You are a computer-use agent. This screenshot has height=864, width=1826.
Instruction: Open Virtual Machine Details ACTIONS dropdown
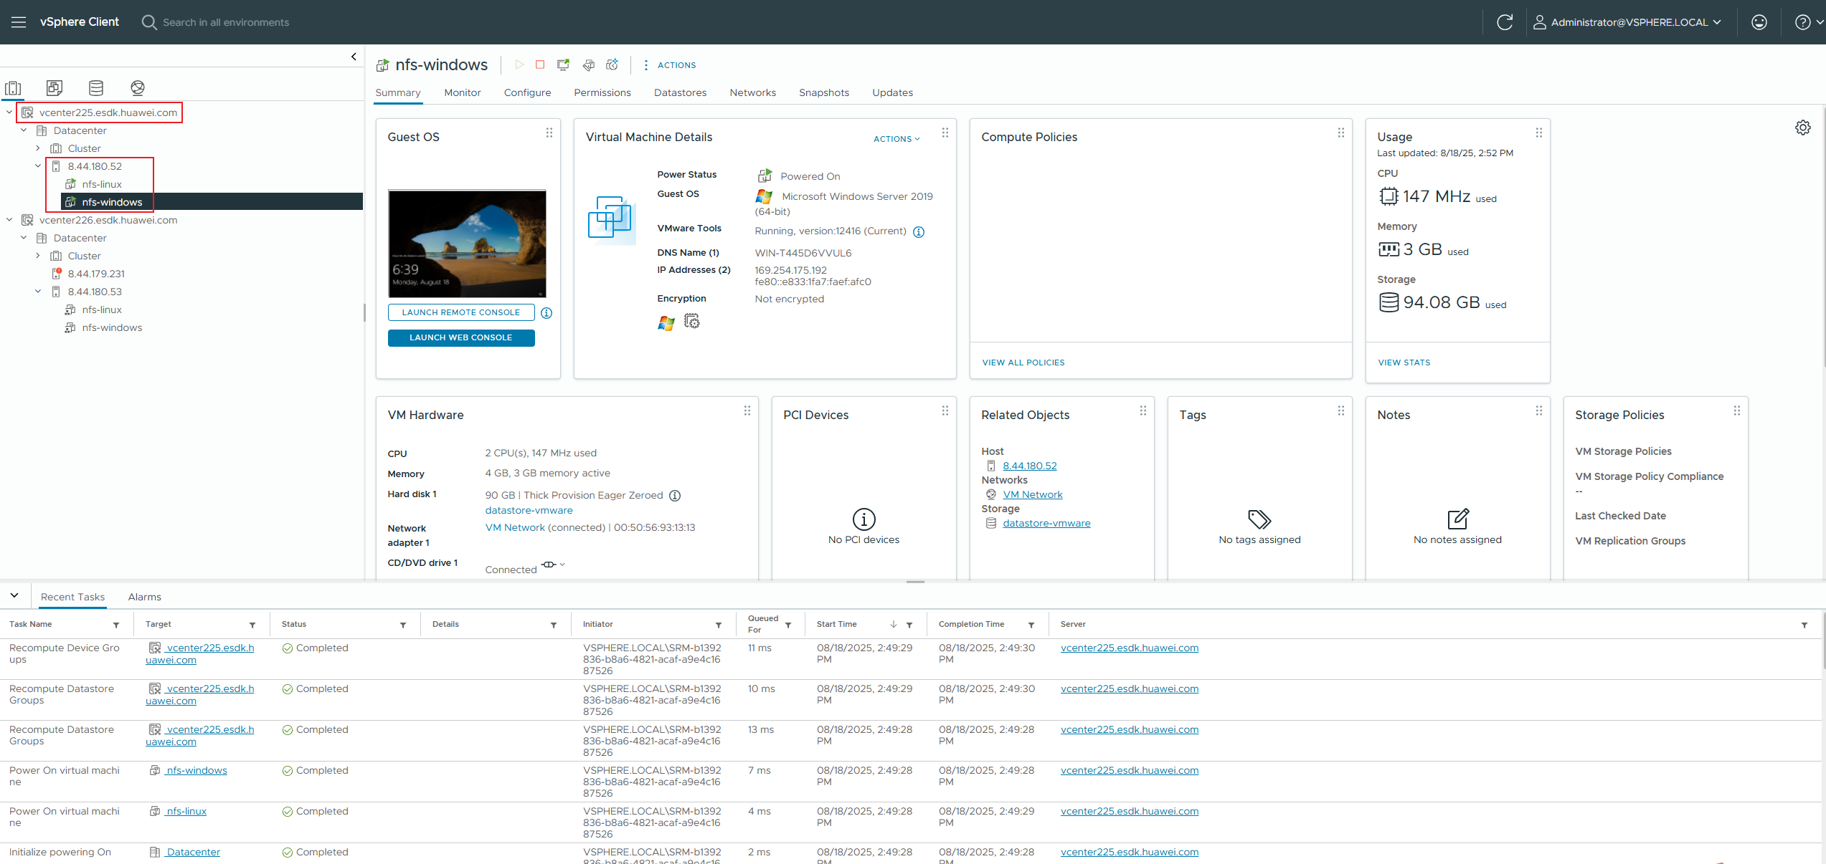pos(897,139)
